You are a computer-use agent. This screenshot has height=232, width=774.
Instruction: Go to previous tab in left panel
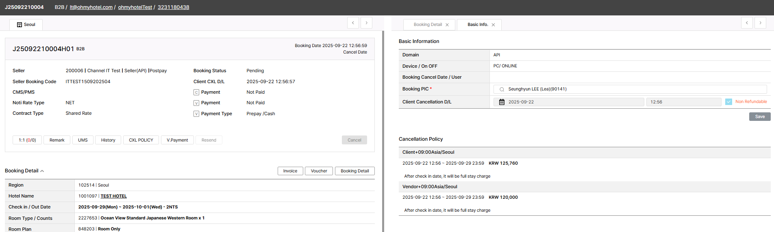(x=353, y=23)
